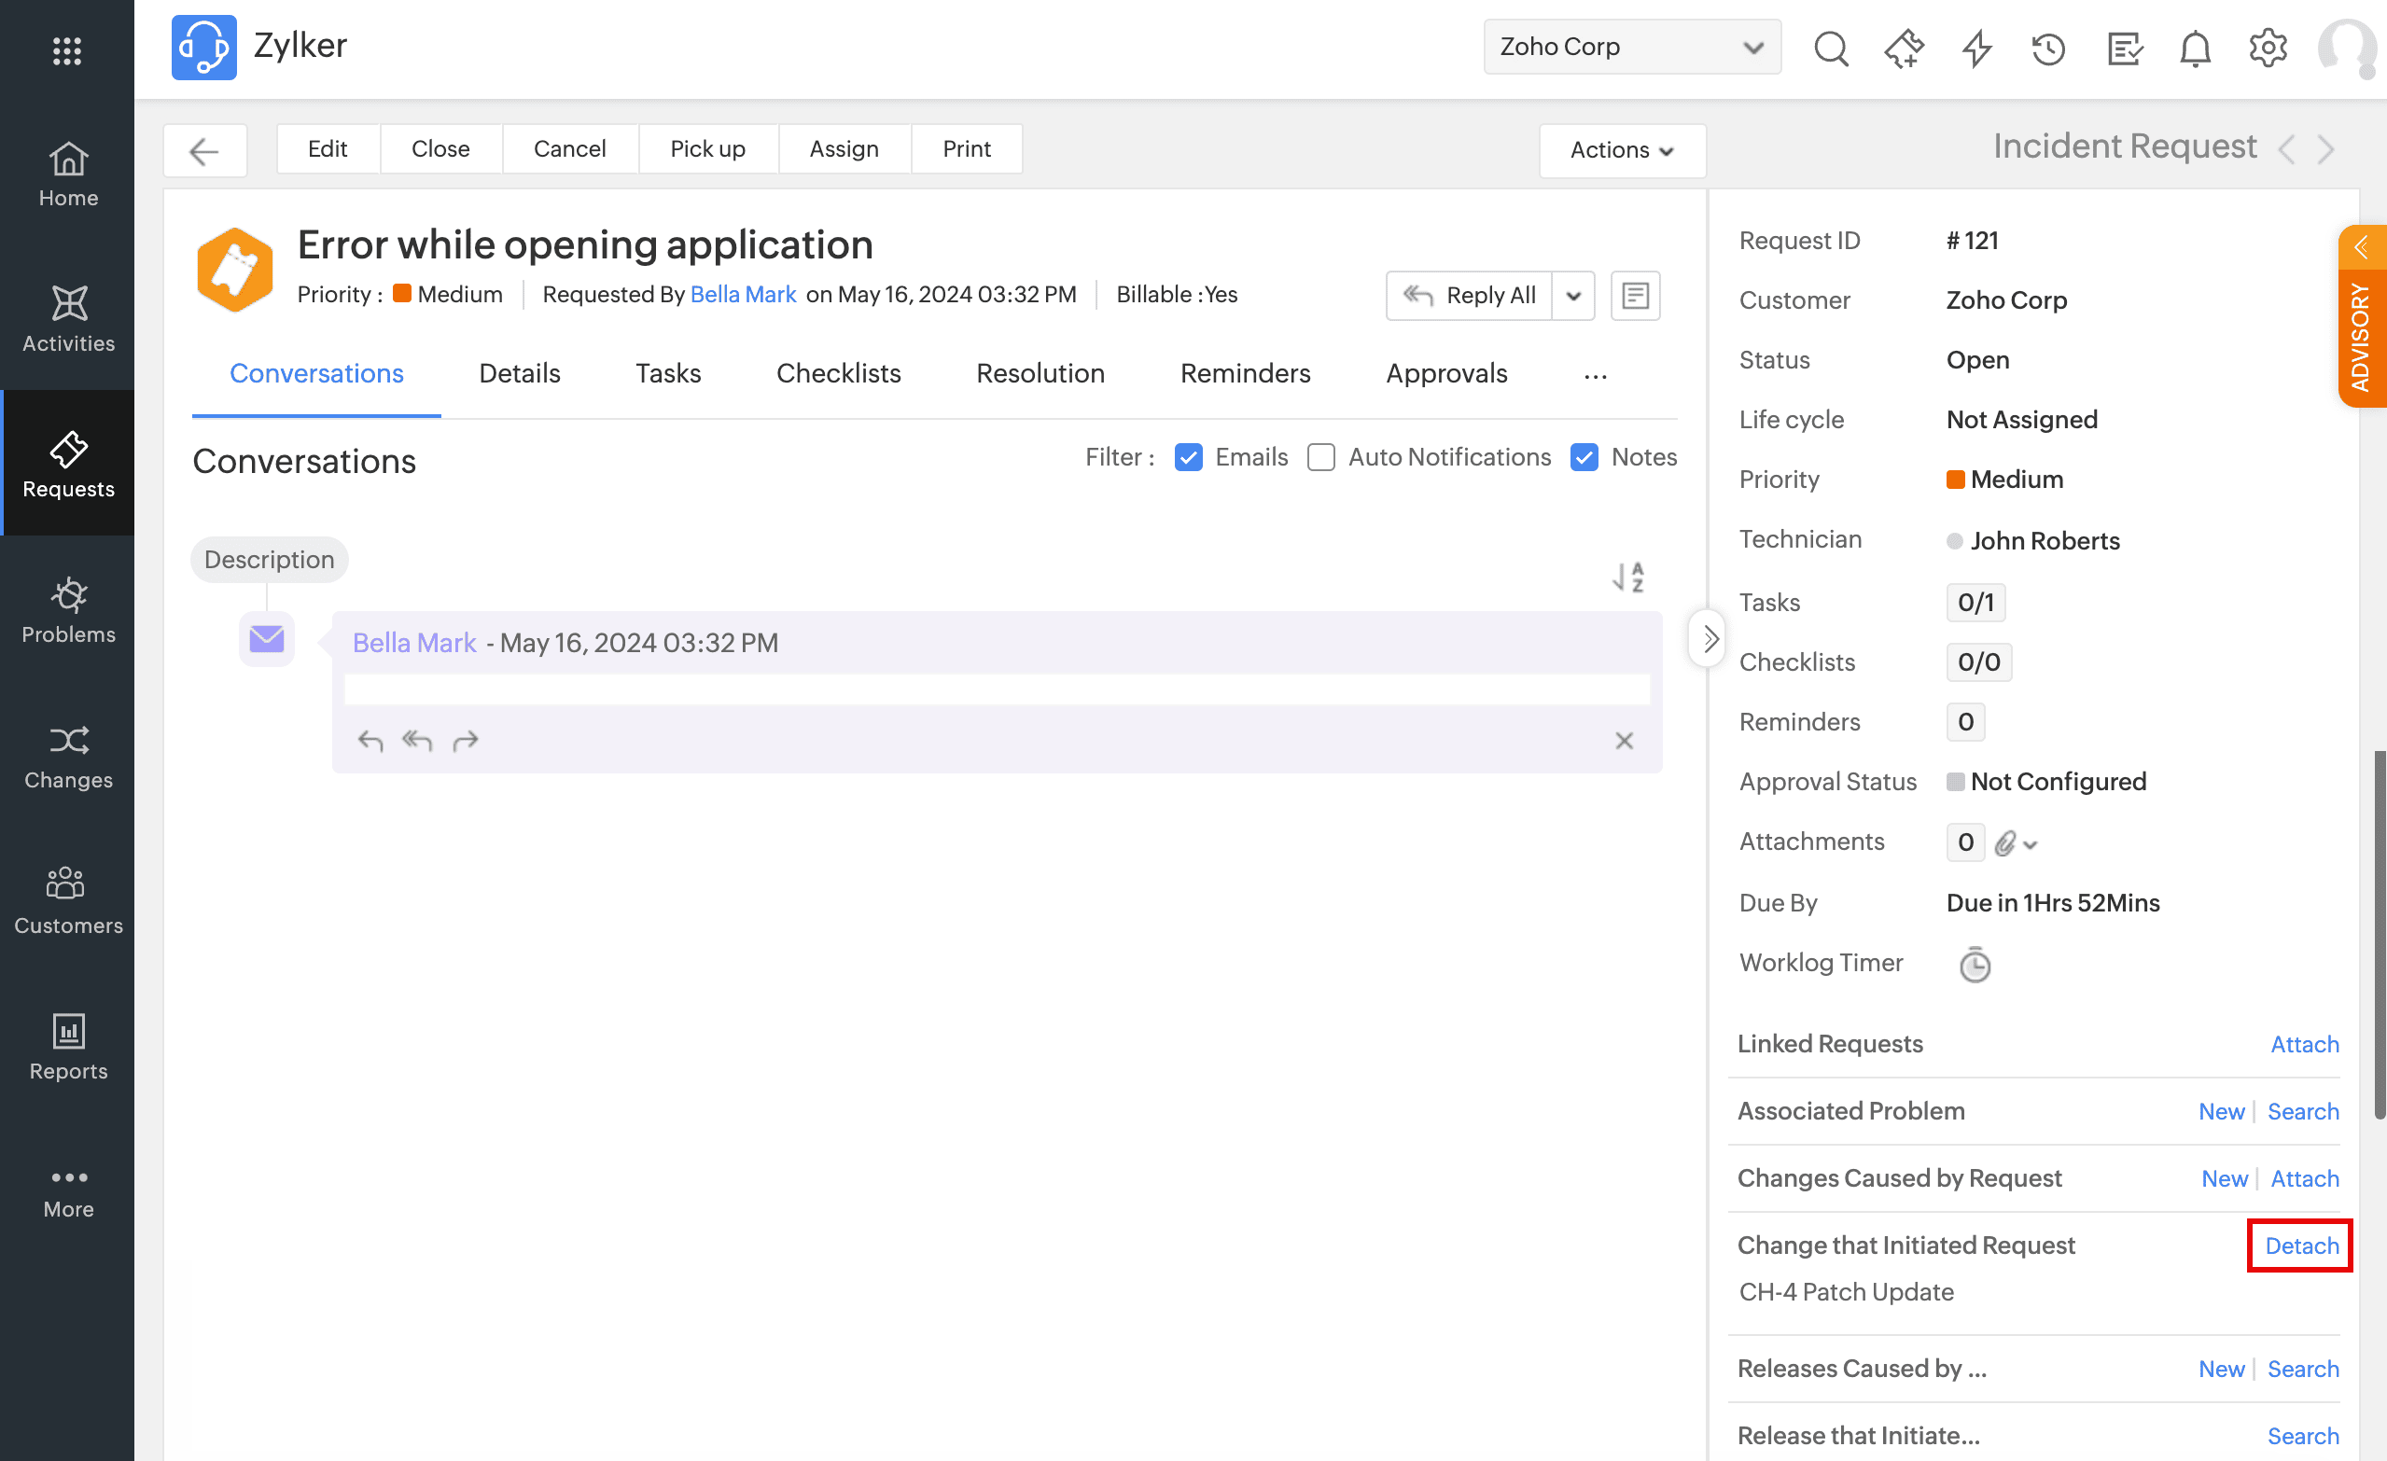Open the Problems module in sidebar

pos(68,610)
